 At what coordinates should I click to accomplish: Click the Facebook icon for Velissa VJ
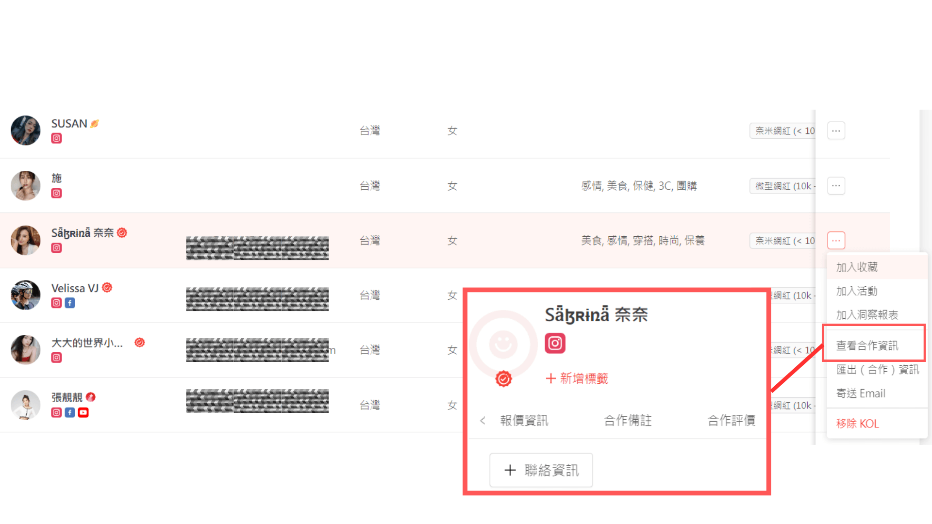coord(69,303)
